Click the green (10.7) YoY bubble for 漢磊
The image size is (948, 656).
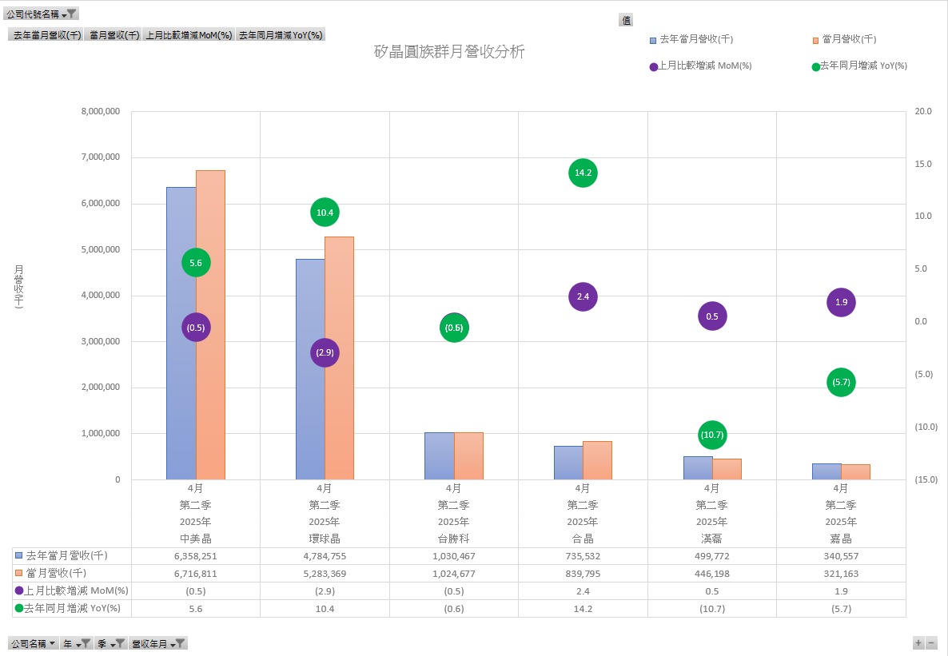pos(712,435)
